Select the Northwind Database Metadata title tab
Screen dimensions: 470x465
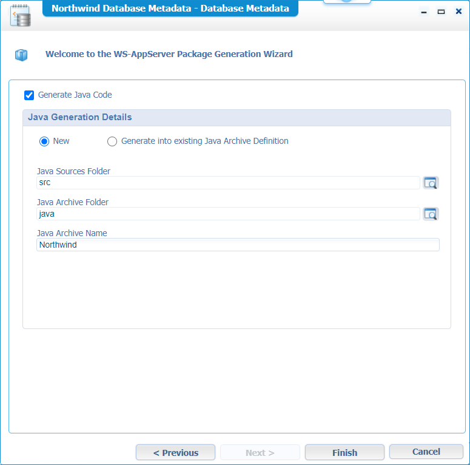[x=170, y=8]
